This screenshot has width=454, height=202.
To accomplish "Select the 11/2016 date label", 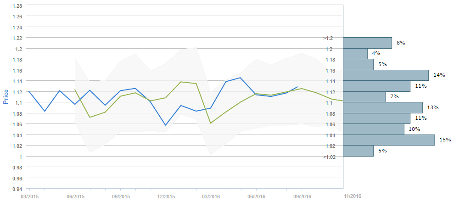I will point(353,196).
